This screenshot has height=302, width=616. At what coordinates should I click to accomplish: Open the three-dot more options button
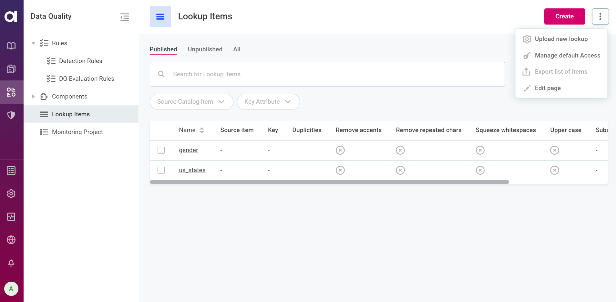point(601,16)
